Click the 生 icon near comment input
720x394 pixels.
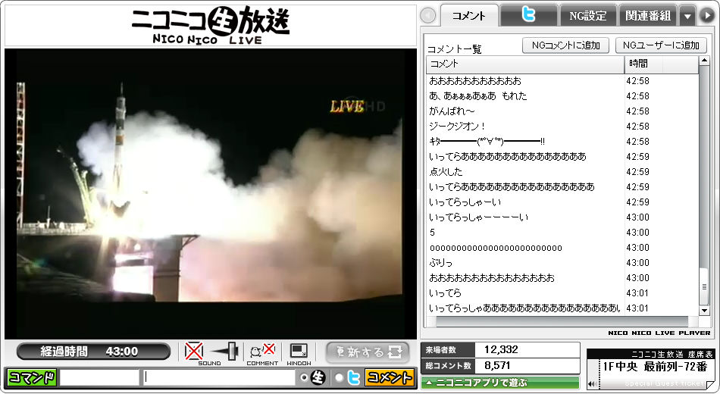(318, 377)
